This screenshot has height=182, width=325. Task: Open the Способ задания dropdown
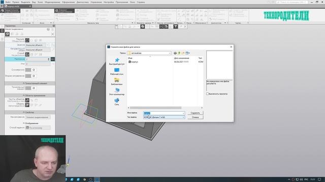pyautogui.click(x=38, y=128)
